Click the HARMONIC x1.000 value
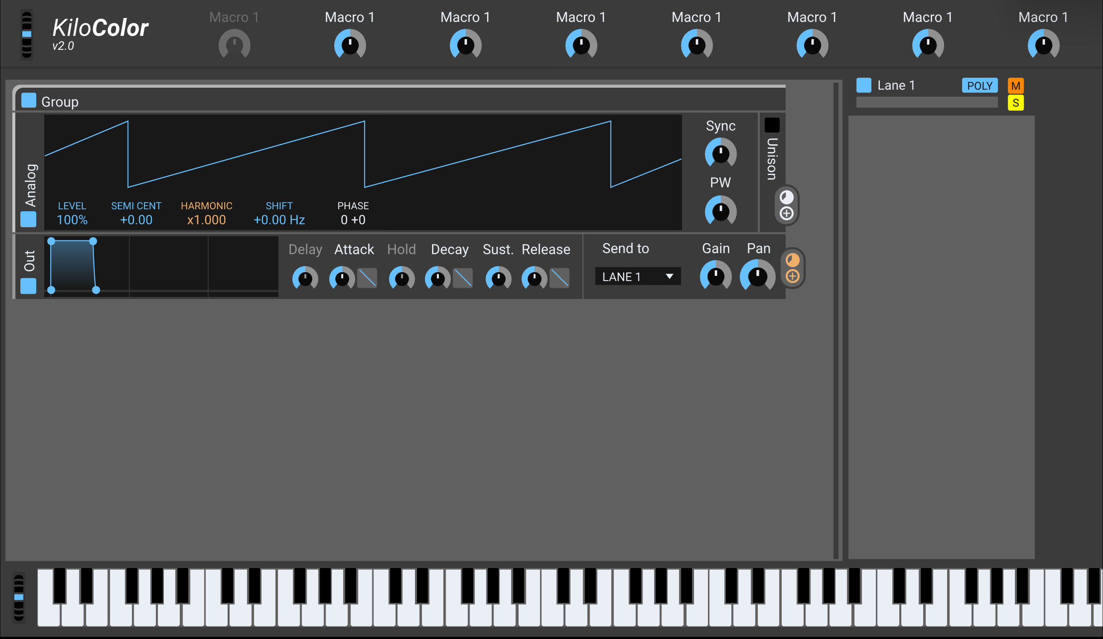 click(x=206, y=220)
